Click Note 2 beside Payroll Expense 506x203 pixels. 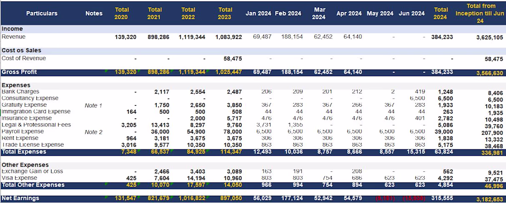pos(93,132)
